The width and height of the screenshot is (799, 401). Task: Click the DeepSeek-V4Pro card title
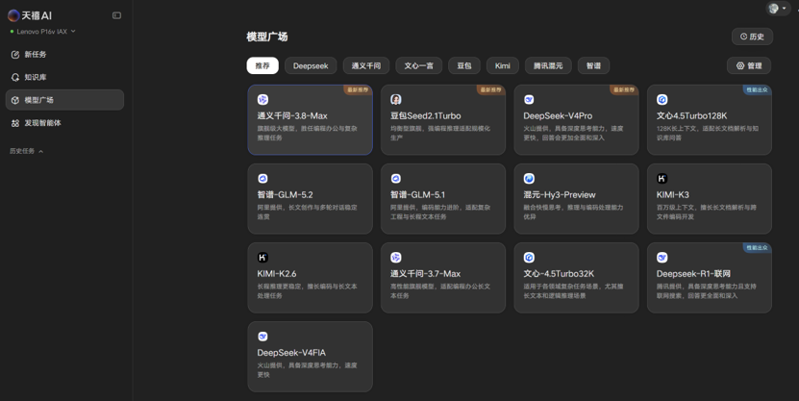558,116
